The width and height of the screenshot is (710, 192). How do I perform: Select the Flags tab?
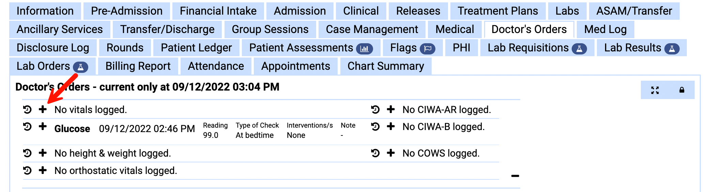click(x=412, y=48)
